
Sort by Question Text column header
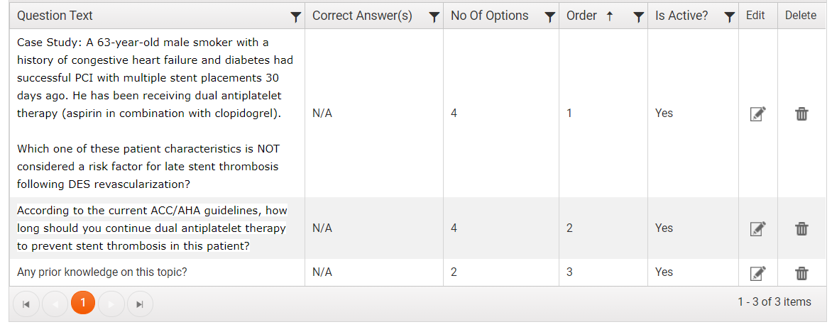[x=55, y=16]
